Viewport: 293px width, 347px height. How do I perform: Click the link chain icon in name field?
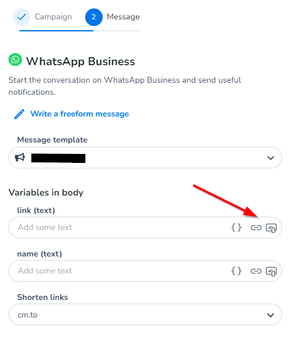click(256, 271)
